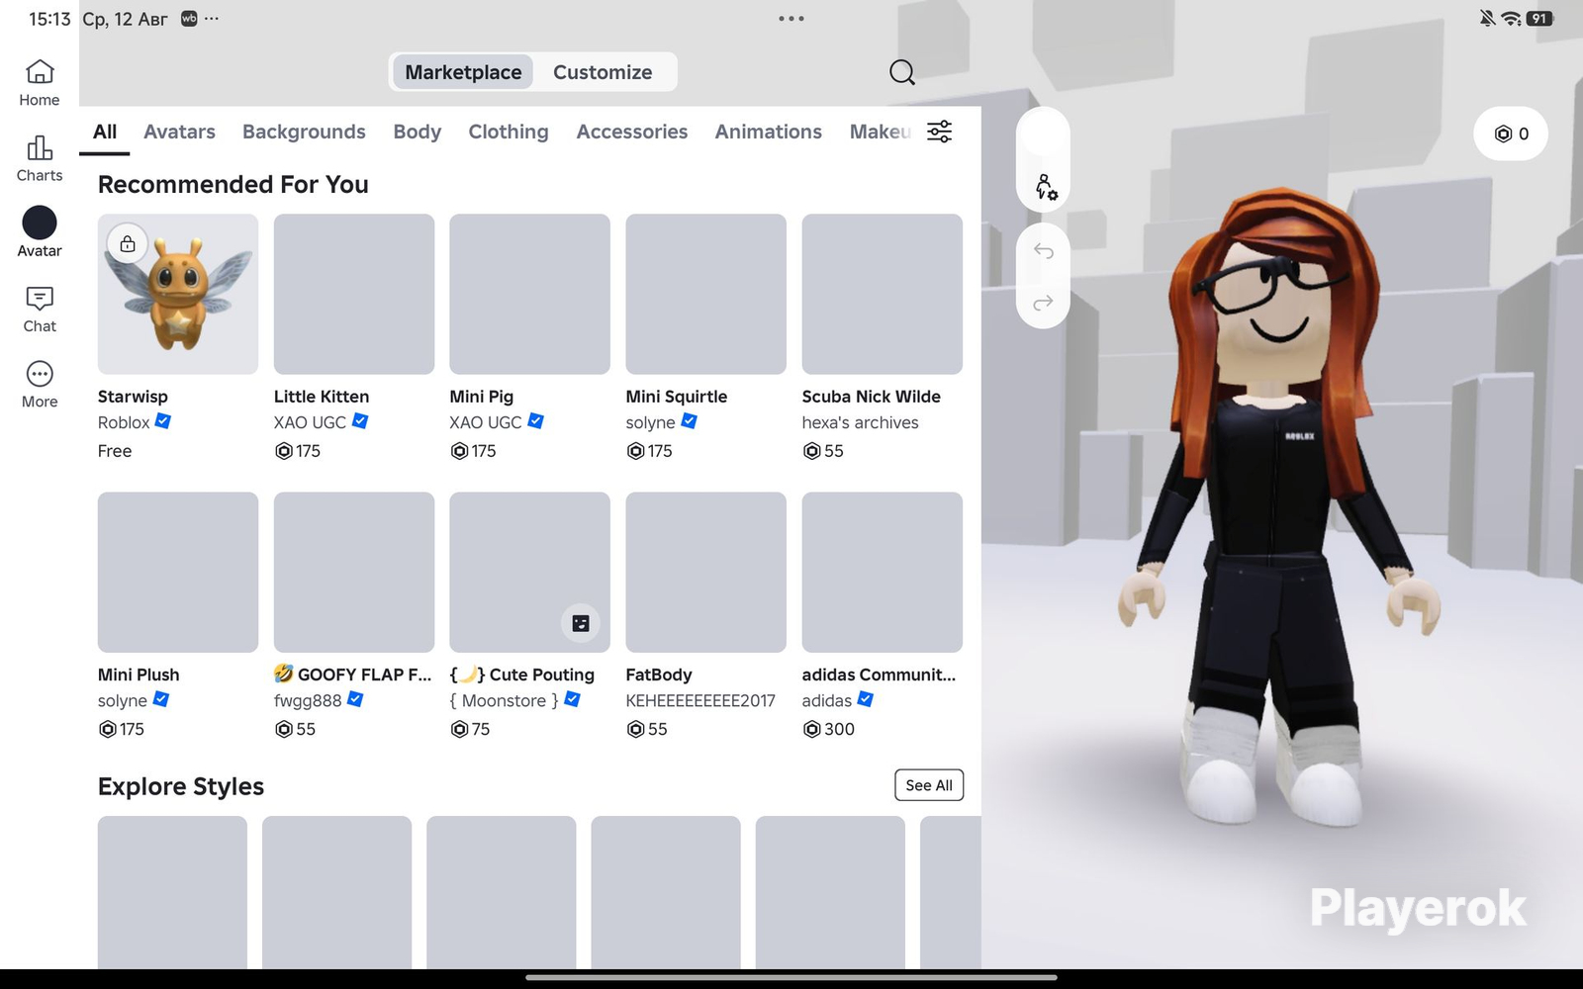Open the Chat sidebar icon

[40, 310]
